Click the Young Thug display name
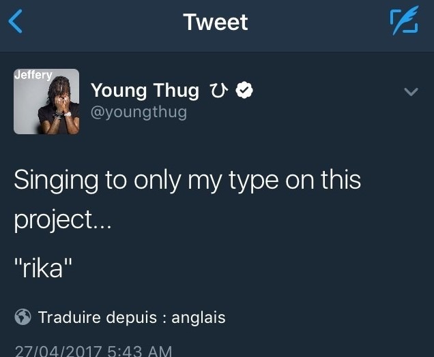The height and width of the screenshot is (357, 434). 145,90
